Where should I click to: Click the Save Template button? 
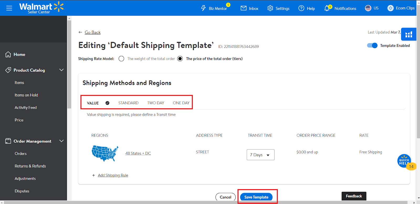tap(256, 197)
